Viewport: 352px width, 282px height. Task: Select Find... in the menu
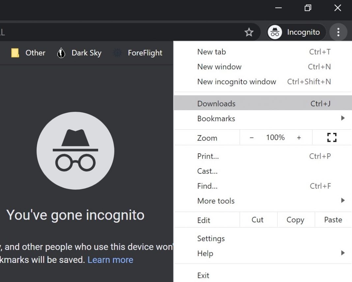pyautogui.click(x=263, y=186)
